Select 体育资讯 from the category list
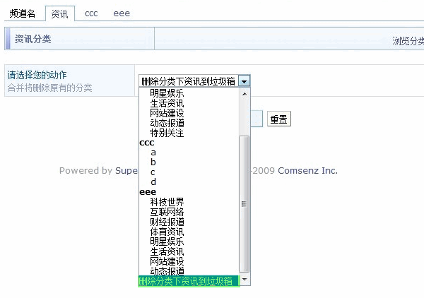The height and width of the screenshot is (298, 424). (167, 232)
